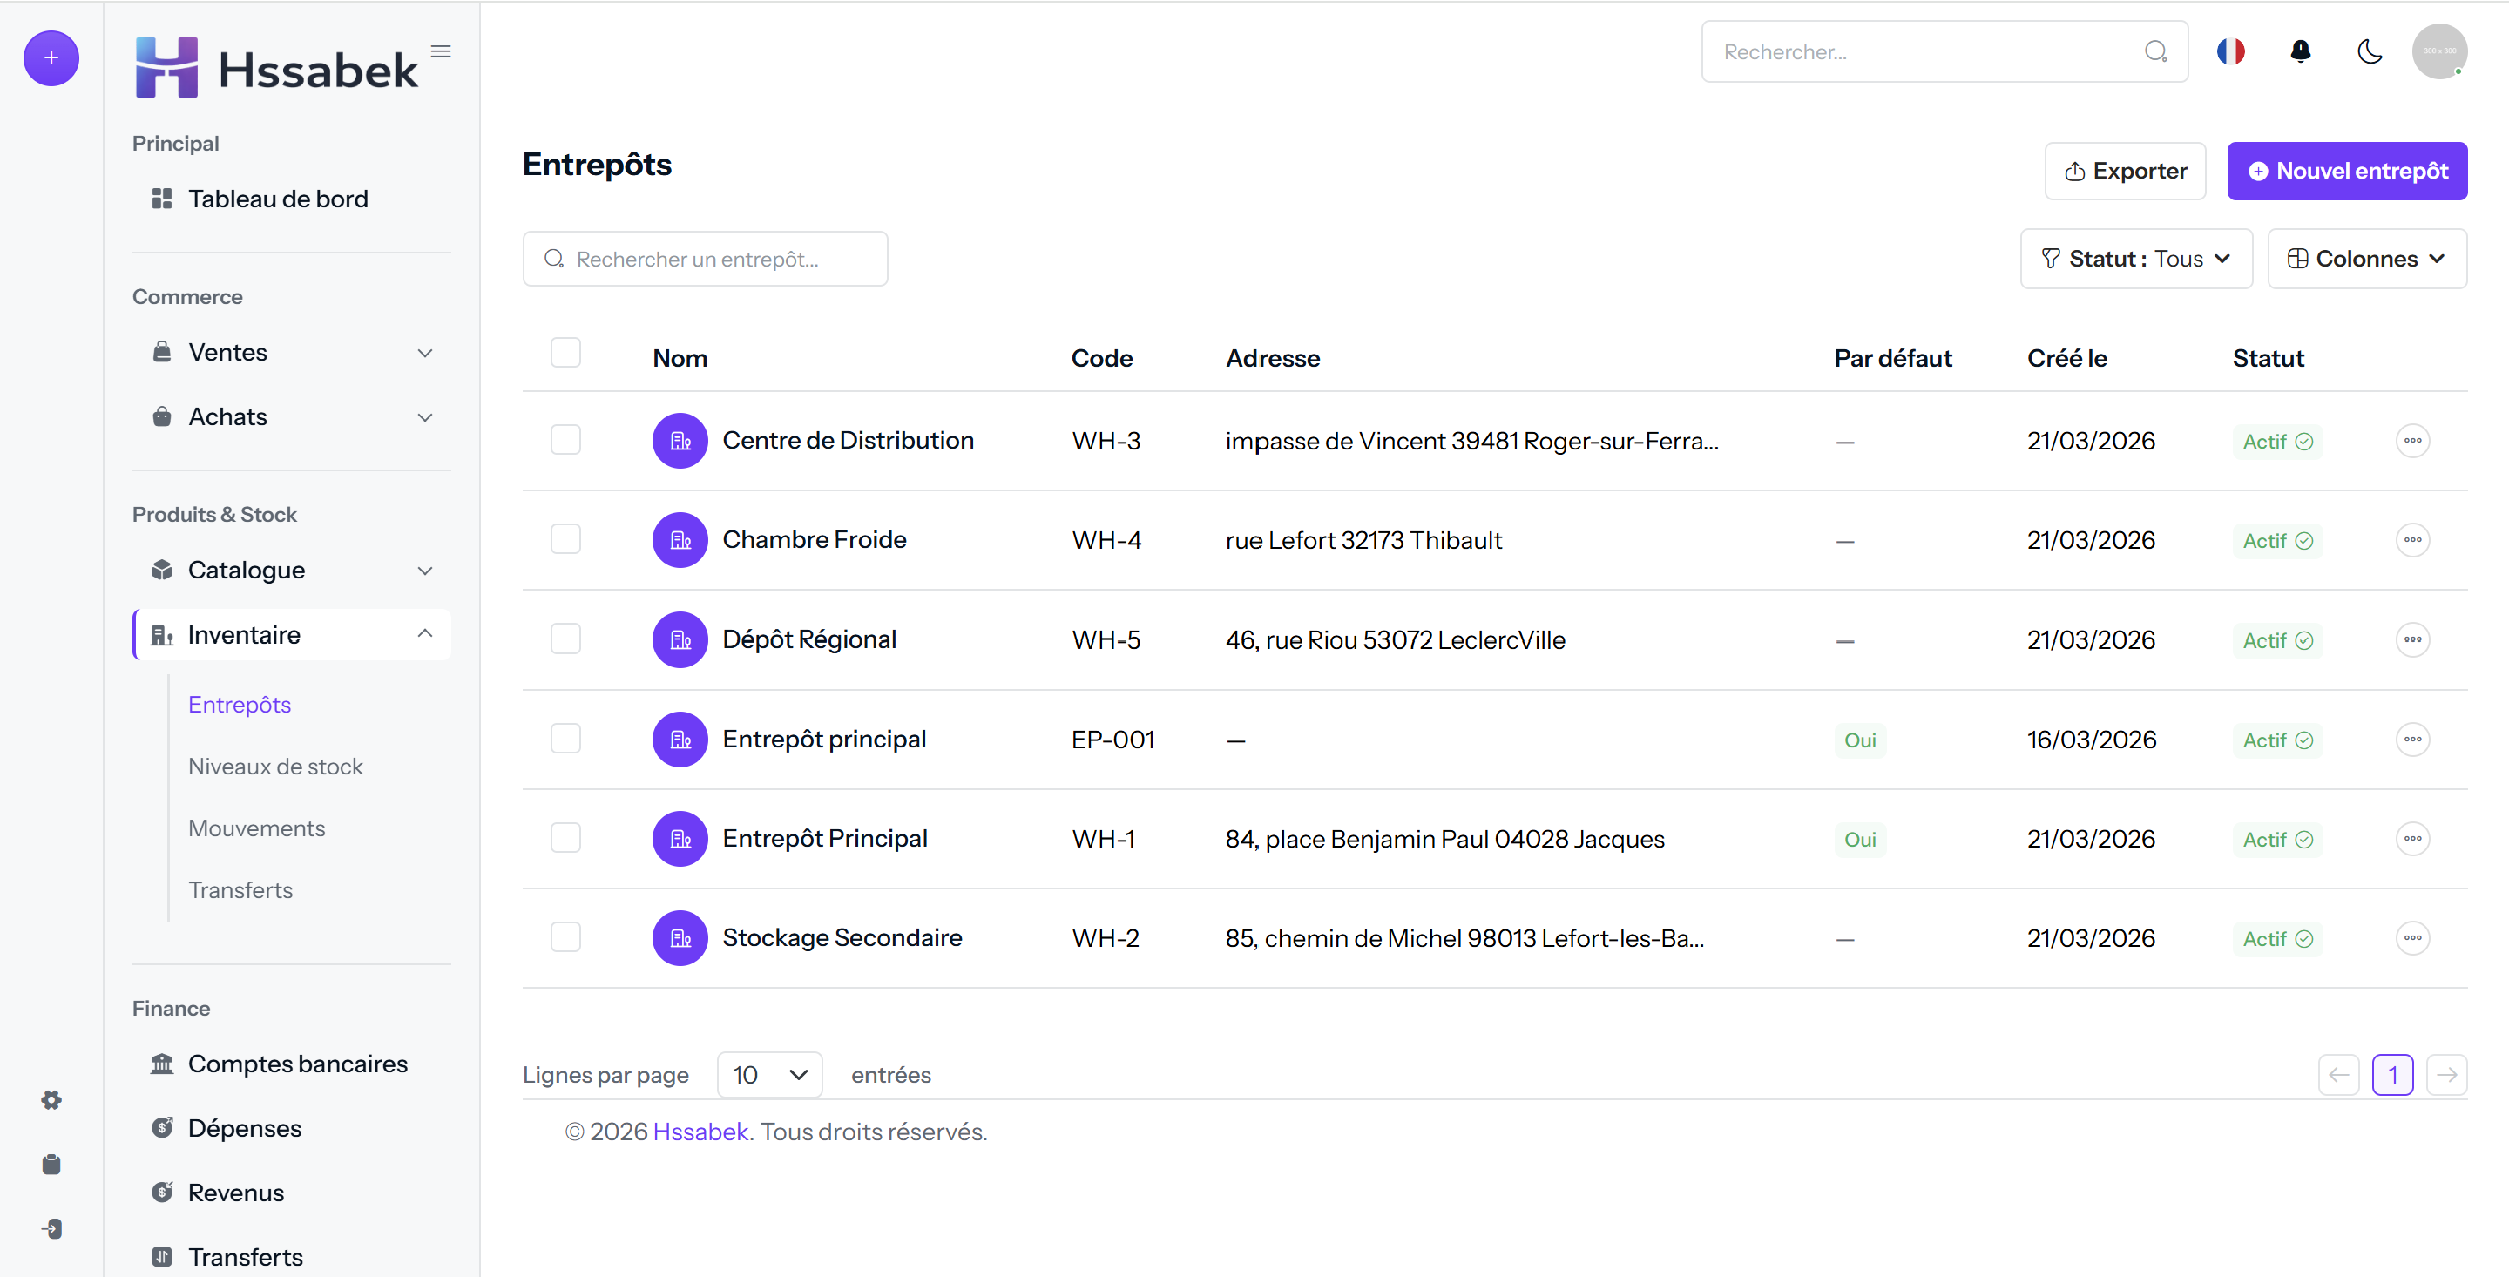Image resolution: width=2509 pixels, height=1277 pixels.
Task: Select all warehouses via header checkbox
Action: coord(566,353)
